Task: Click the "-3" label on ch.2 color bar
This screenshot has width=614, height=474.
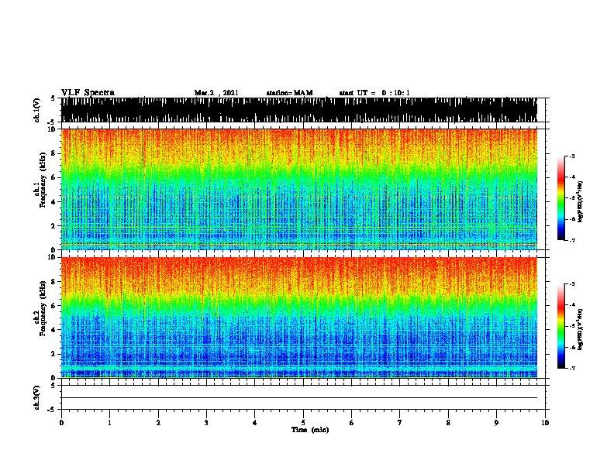Action: pyautogui.click(x=572, y=284)
